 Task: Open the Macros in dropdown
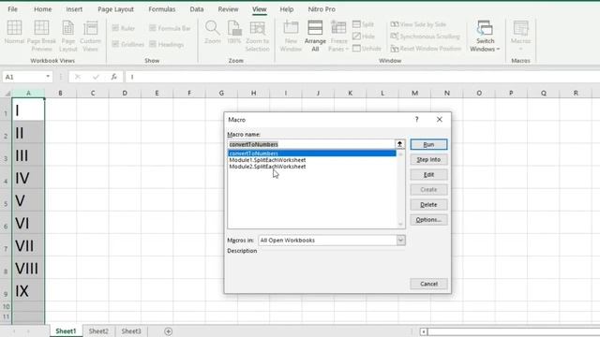click(x=400, y=240)
